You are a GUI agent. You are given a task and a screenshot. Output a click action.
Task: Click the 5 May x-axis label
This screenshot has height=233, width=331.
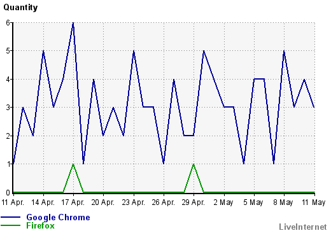tap(253, 202)
